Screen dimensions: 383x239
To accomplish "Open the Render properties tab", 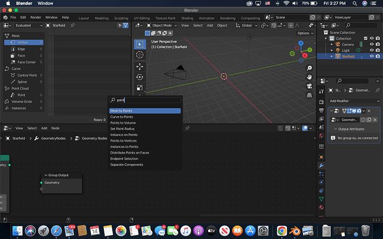I will point(321,102).
